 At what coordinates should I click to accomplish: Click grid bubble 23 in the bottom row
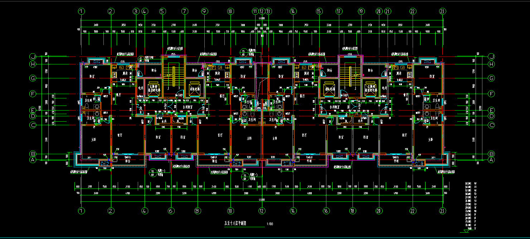[443, 211]
